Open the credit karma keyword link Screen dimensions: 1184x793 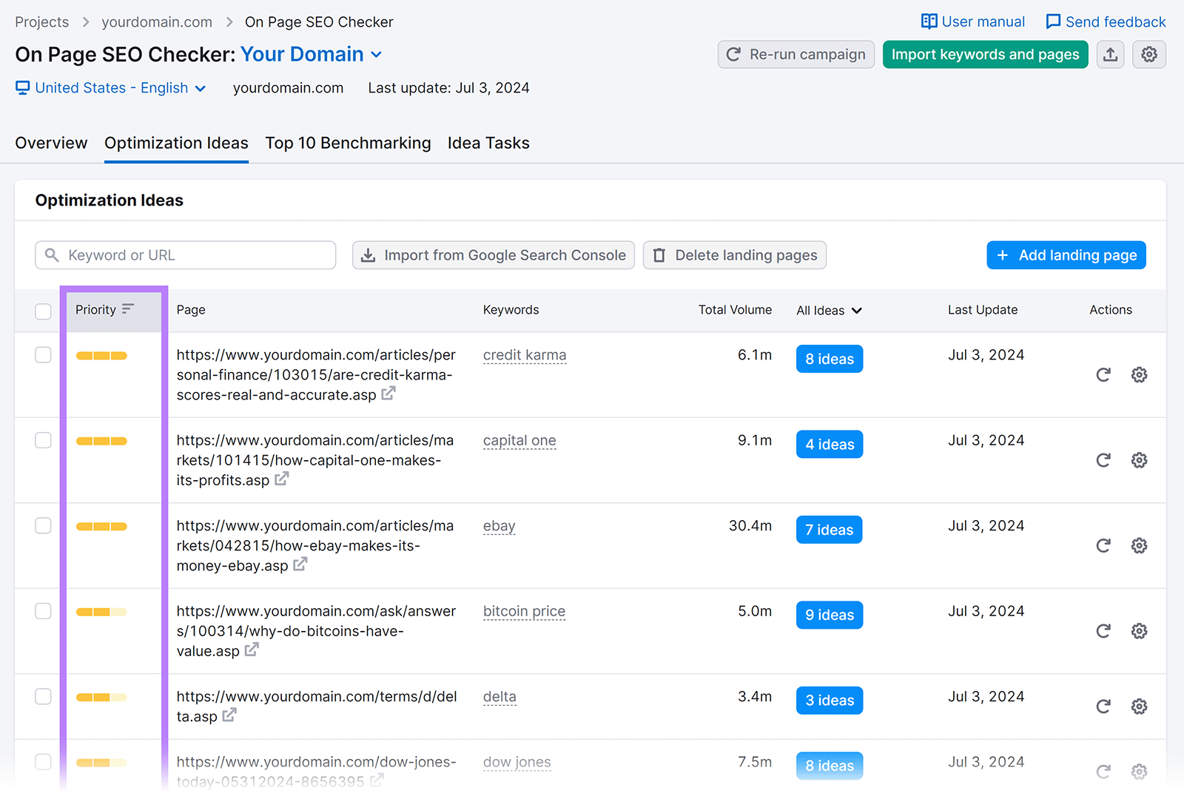click(525, 355)
